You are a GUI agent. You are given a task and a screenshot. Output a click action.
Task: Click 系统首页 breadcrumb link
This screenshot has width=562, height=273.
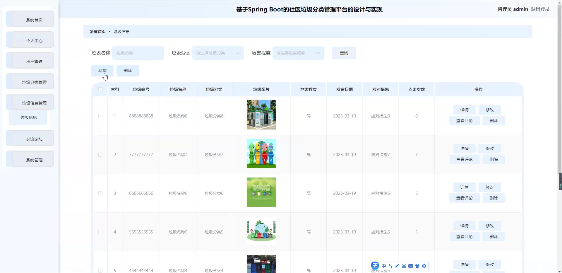click(97, 32)
